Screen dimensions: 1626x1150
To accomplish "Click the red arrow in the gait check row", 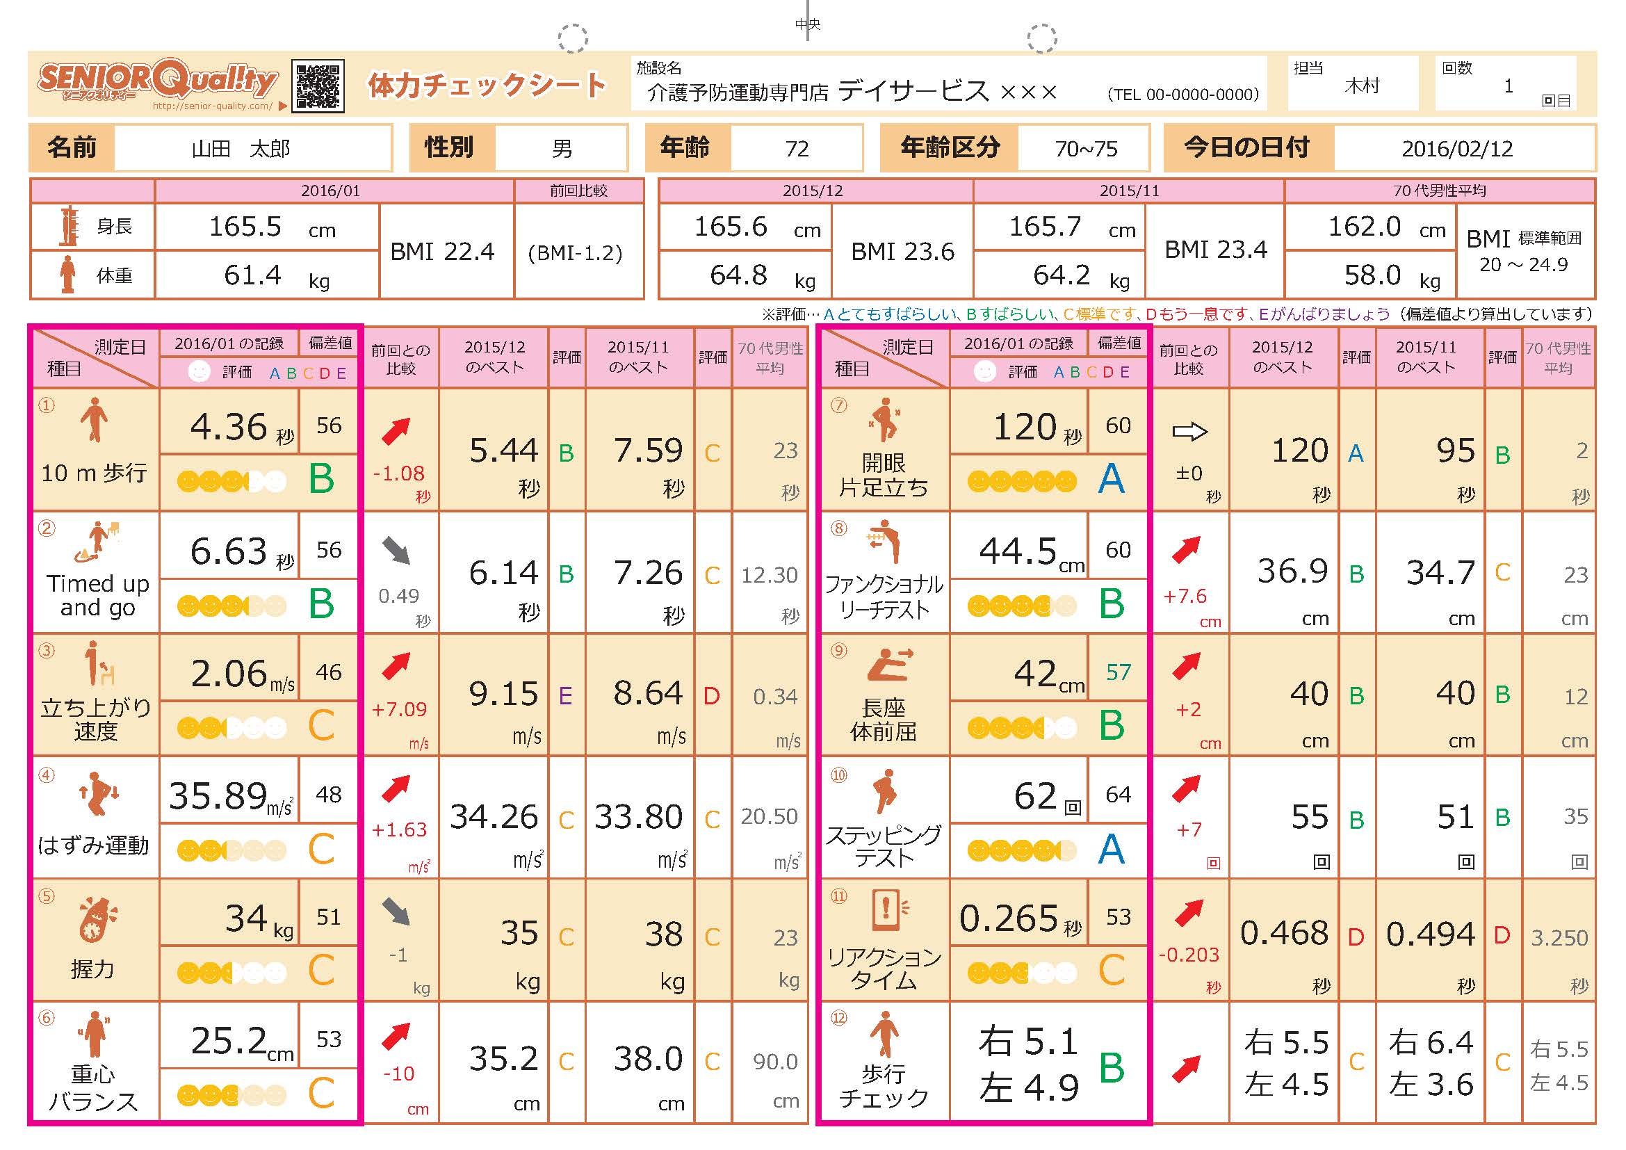I will coord(1186,1069).
